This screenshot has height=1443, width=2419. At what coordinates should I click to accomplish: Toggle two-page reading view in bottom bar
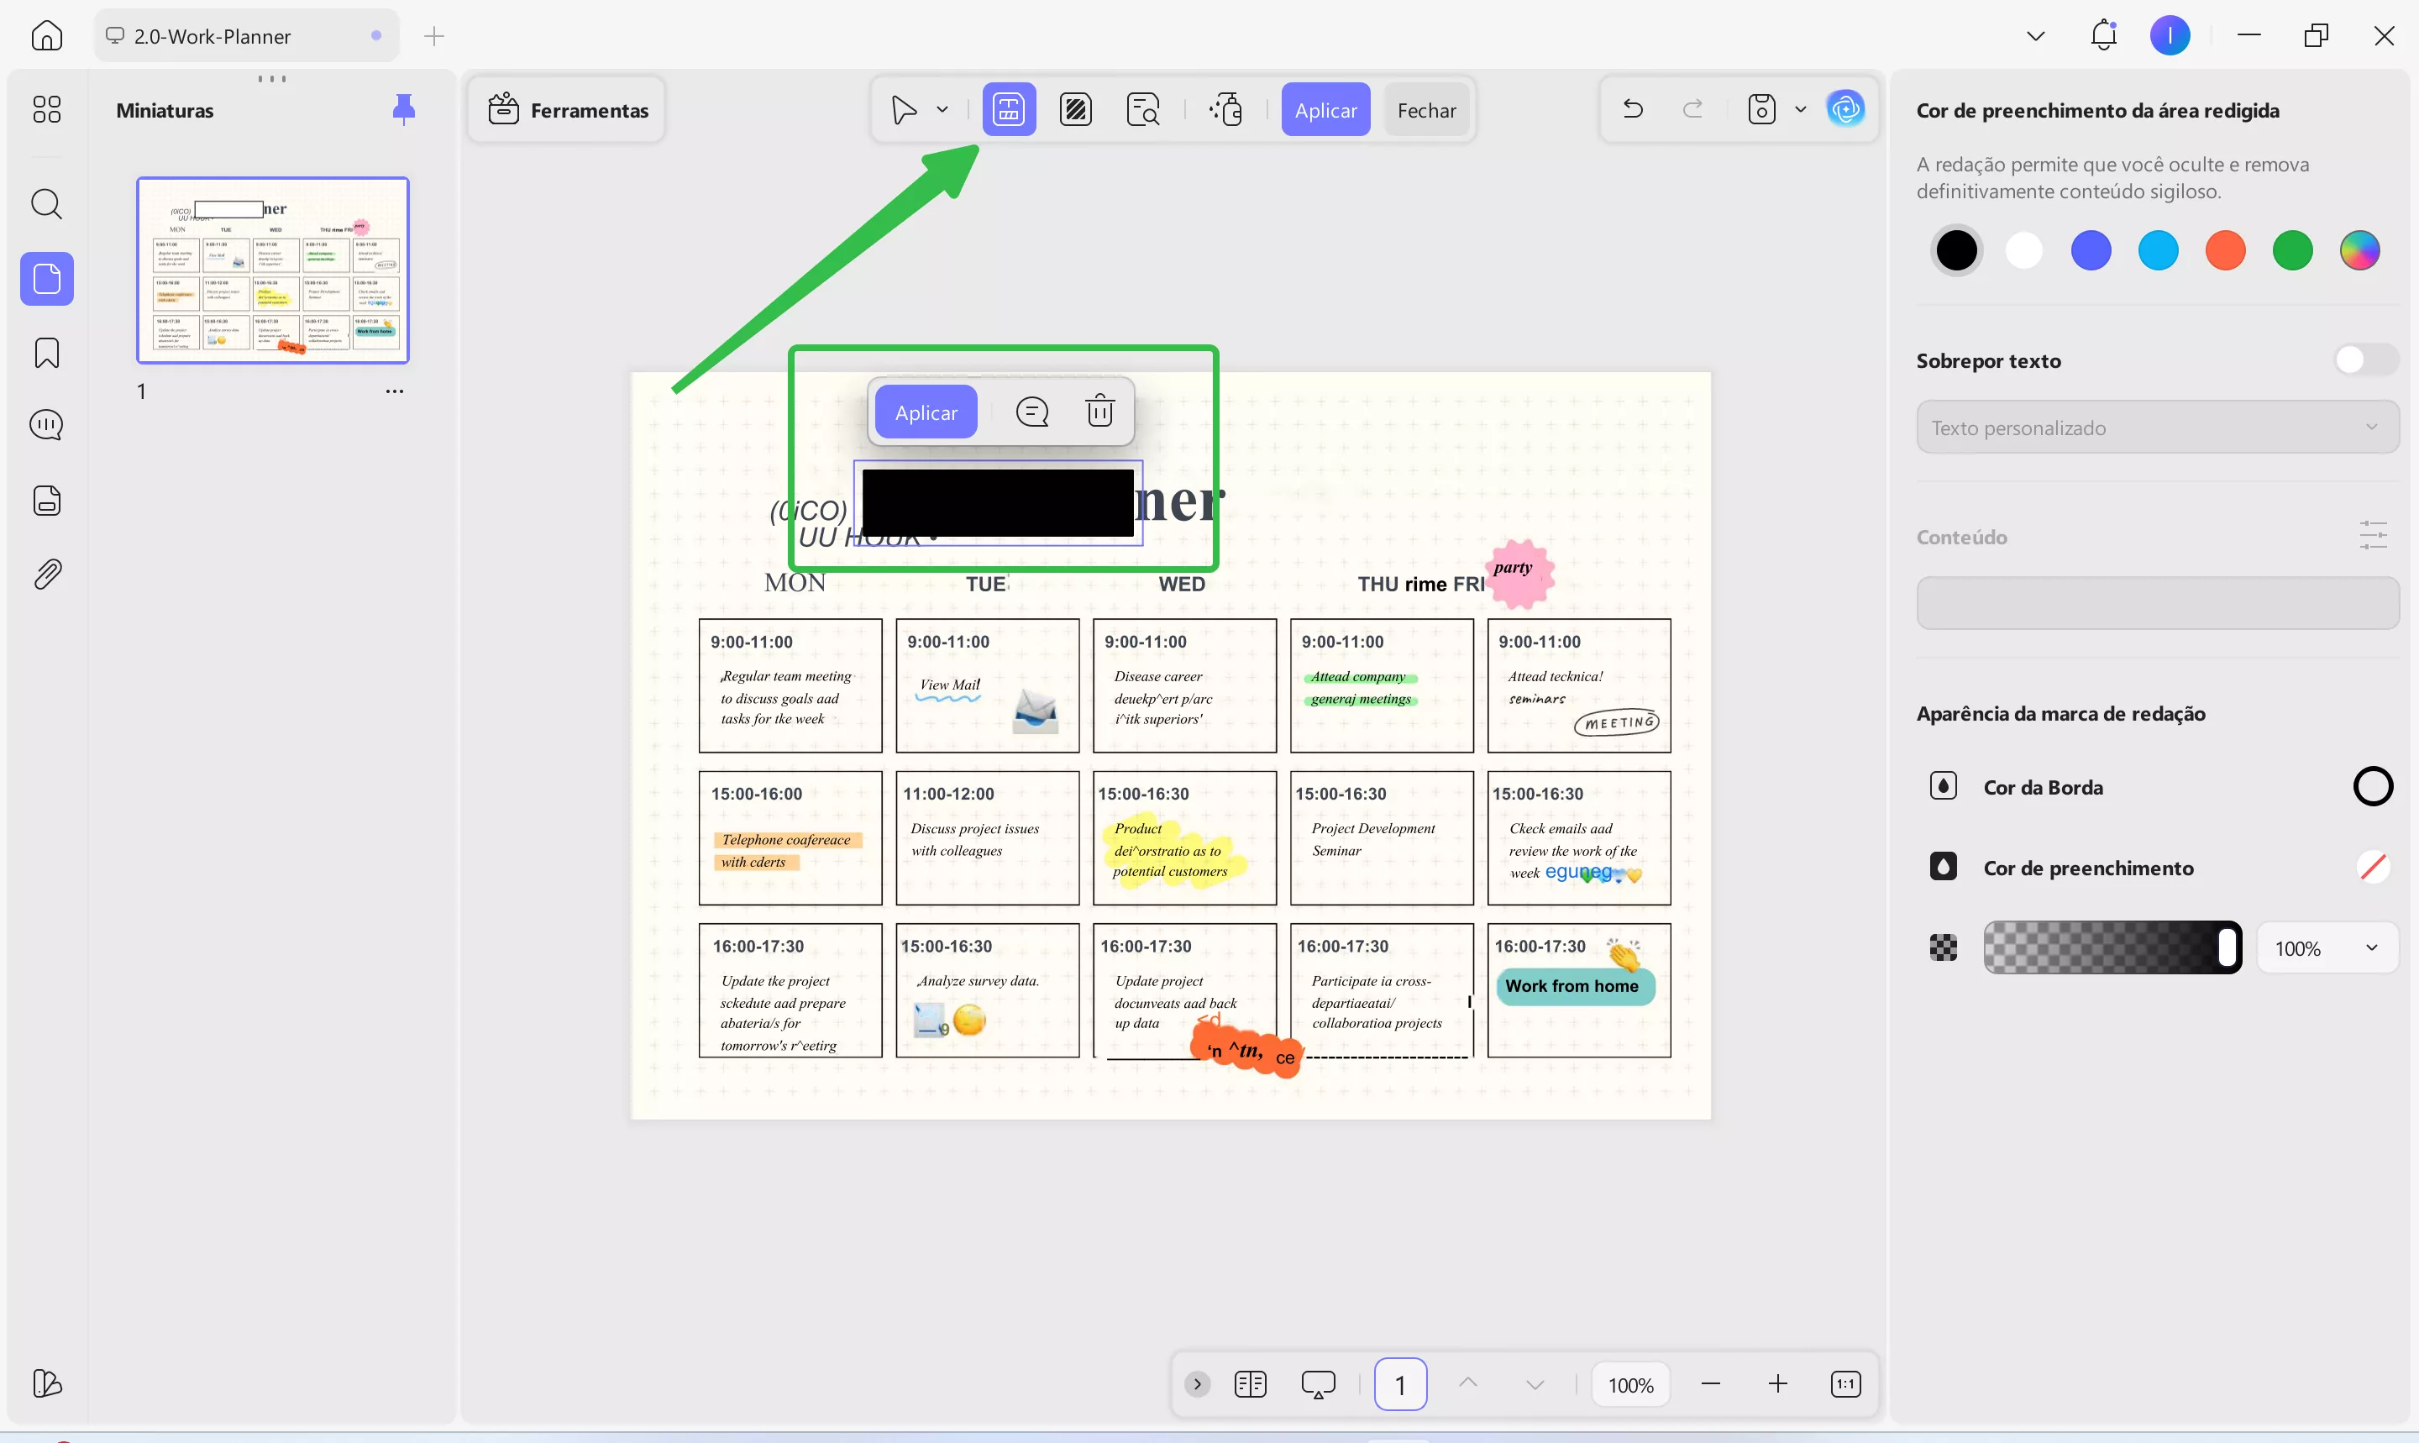pos(1249,1383)
